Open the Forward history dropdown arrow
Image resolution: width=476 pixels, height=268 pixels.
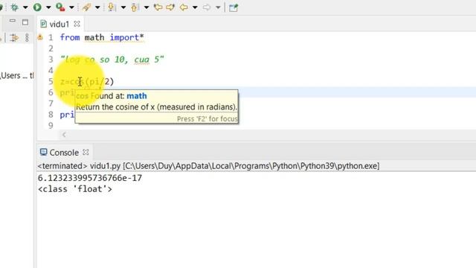pyautogui.click(x=218, y=7)
